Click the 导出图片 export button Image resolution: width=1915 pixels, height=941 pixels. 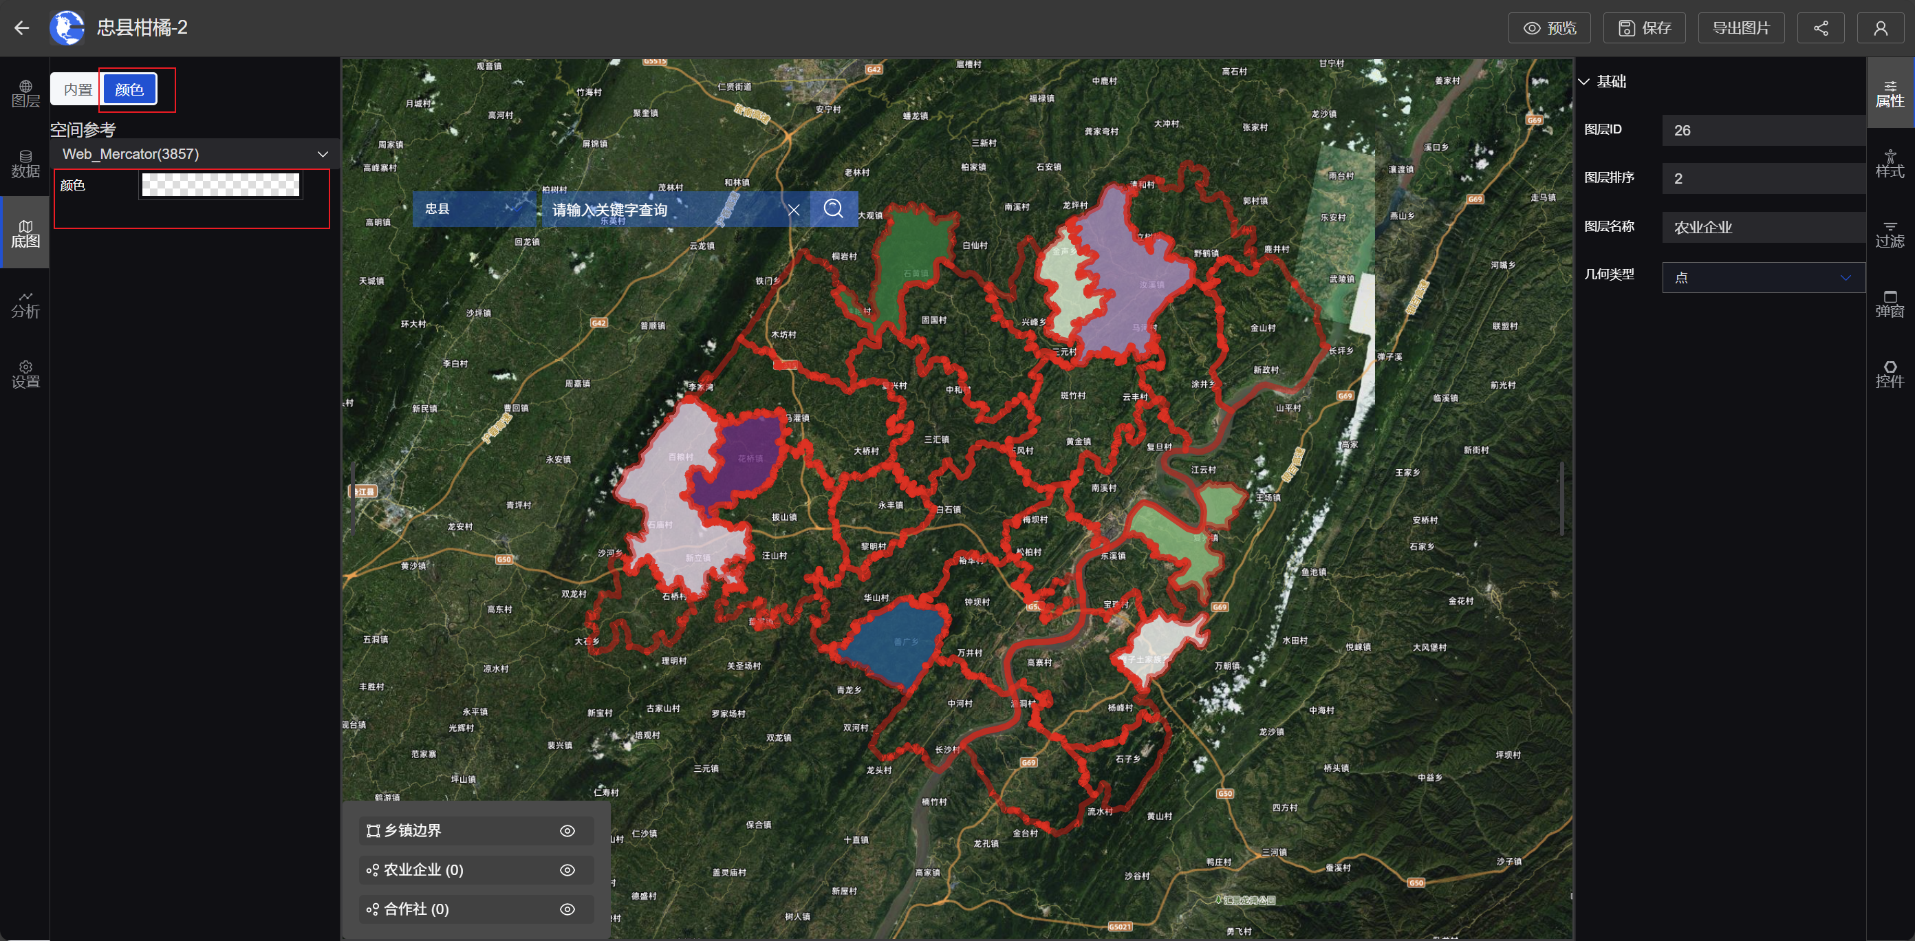[x=1740, y=28]
